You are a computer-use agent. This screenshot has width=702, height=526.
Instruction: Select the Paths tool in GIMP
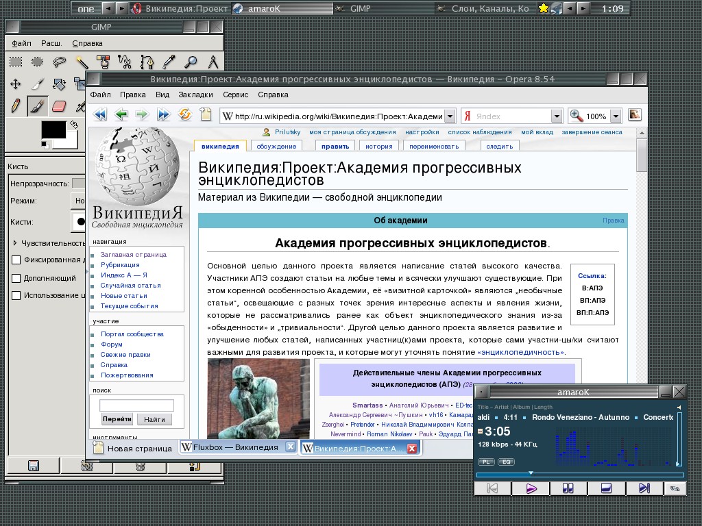147,61
